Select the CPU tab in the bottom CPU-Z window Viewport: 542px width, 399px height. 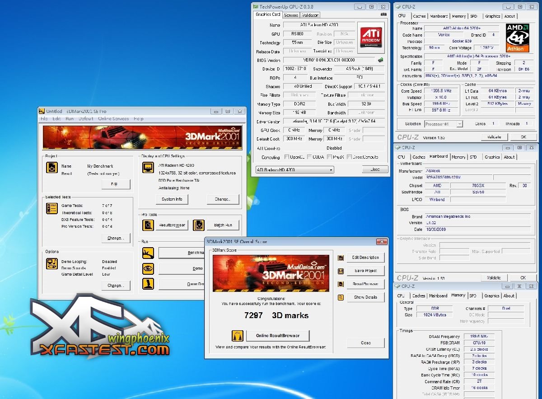tap(401, 296)
